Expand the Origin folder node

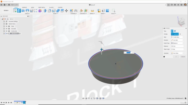[x=4, y=26]
